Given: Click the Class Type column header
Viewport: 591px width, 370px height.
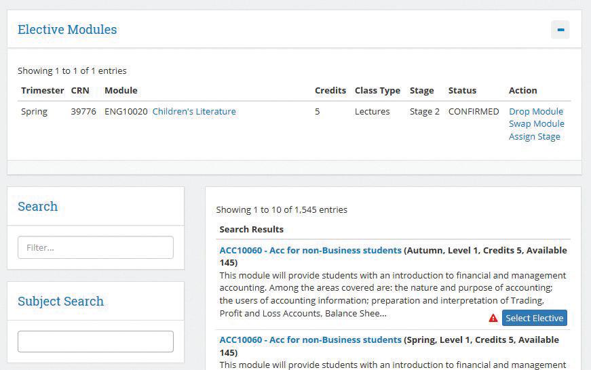Looking at the screenshot, I should coord(377,91).
